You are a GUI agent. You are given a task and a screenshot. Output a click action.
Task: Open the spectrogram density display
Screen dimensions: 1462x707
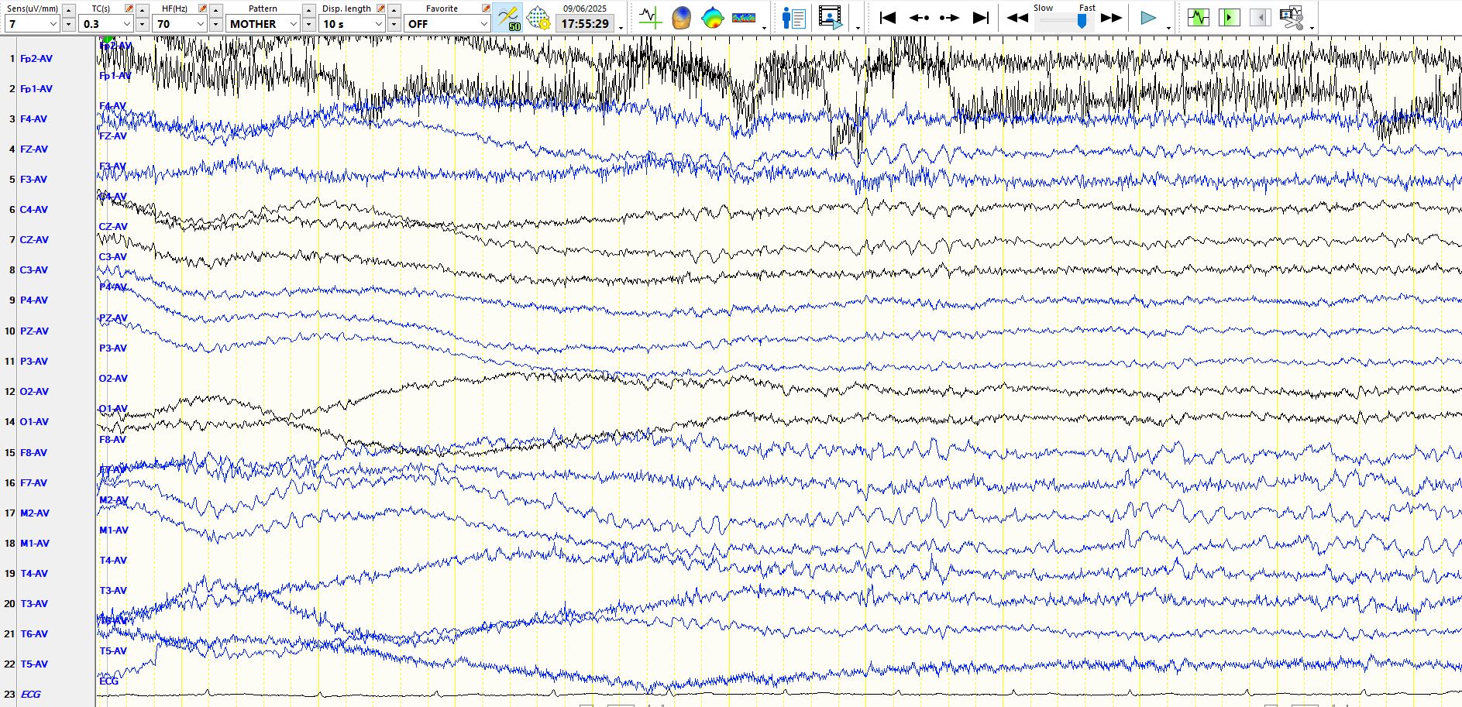click(744, 17)
